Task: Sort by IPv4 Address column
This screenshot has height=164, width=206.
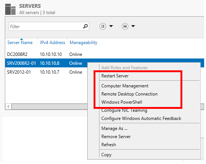Action: [53, 43]
